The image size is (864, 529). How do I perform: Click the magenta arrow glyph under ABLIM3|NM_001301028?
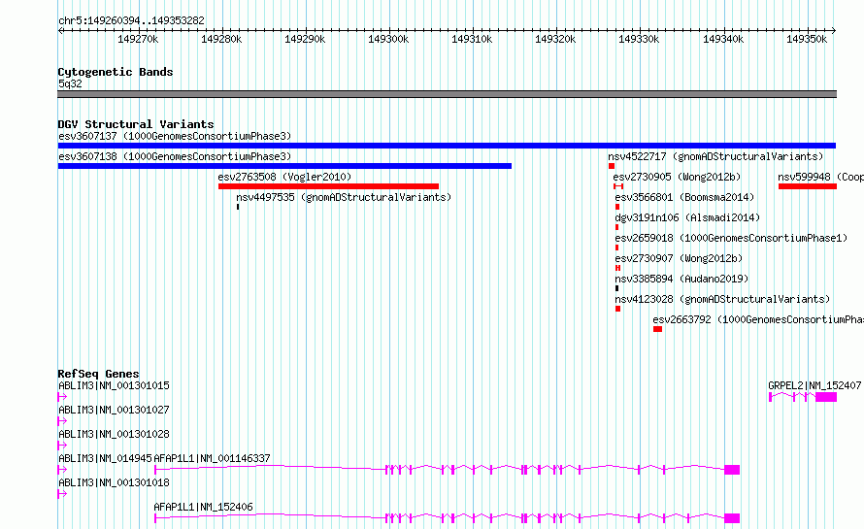[x=62, y=446]
